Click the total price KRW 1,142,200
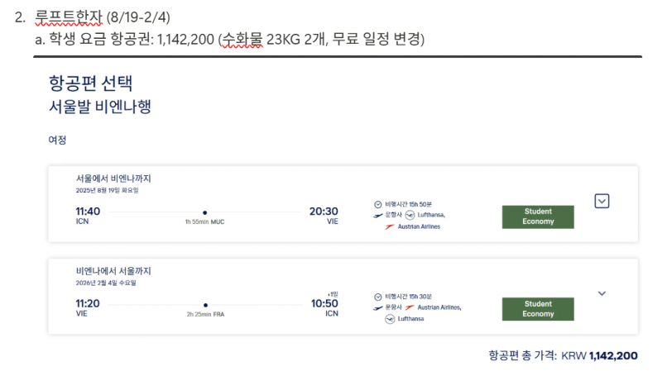This screenshot has height=376, width=662. click(599, 356)
